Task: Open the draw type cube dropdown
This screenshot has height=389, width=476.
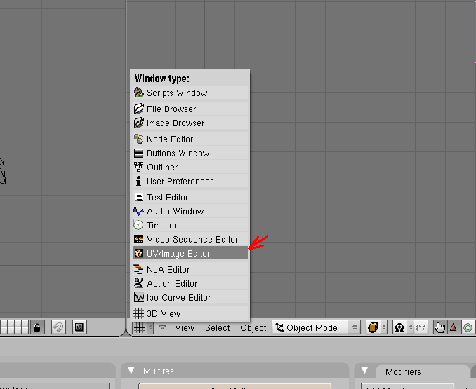Action: click(x=376, y=327)
